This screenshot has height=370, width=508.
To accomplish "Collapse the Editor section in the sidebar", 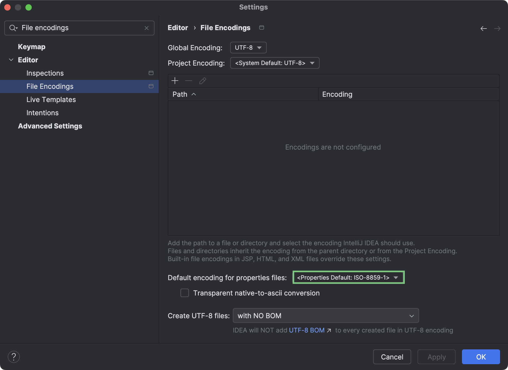I will coord(11,60).
